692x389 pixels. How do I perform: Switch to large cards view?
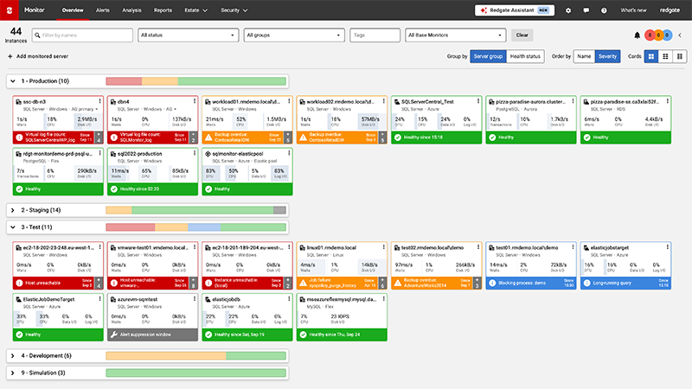[651, 56]
